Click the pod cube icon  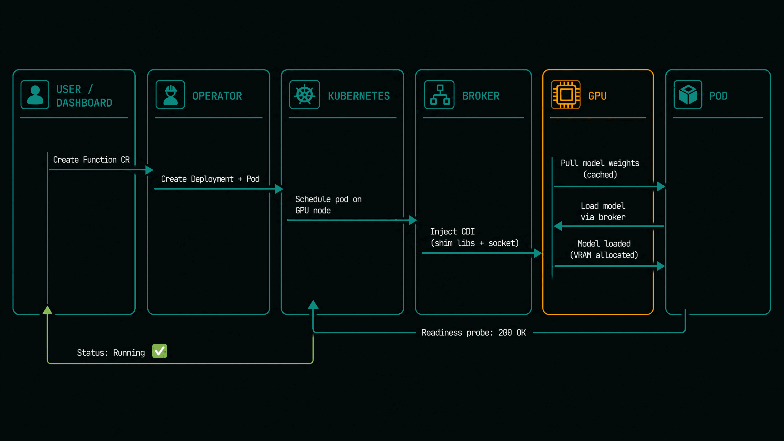(688, 95)
